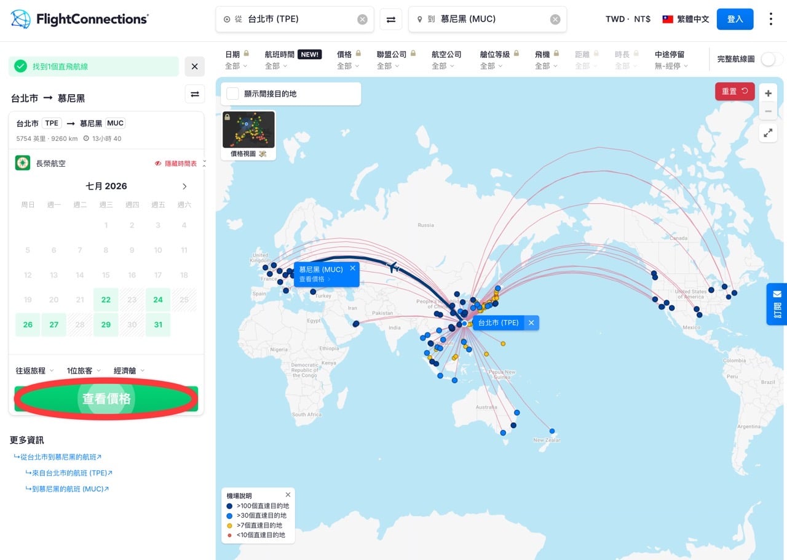Click 查看價格 in Munich popup
Screen dimensions: 787x560
(x=314, y=279)
